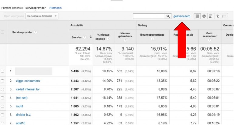Click the Acquisitie group header
This screenshot has width=234, height=125.
coord(77,25)
